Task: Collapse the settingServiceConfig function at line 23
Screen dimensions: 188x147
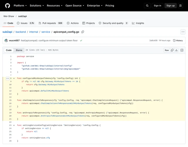Action: [x=14, y=125]
